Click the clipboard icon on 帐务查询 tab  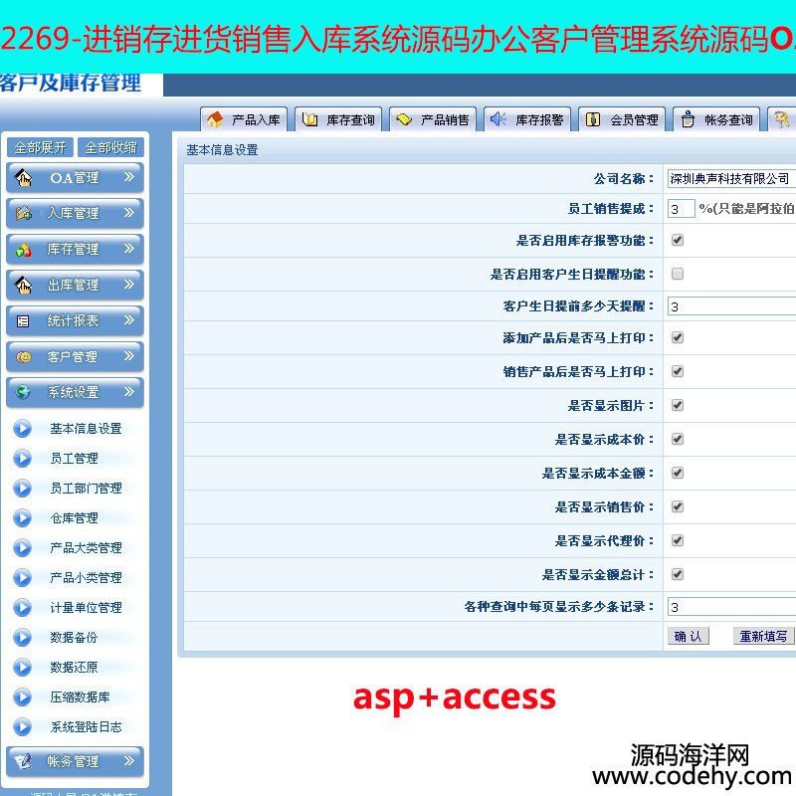coord(688,119)
